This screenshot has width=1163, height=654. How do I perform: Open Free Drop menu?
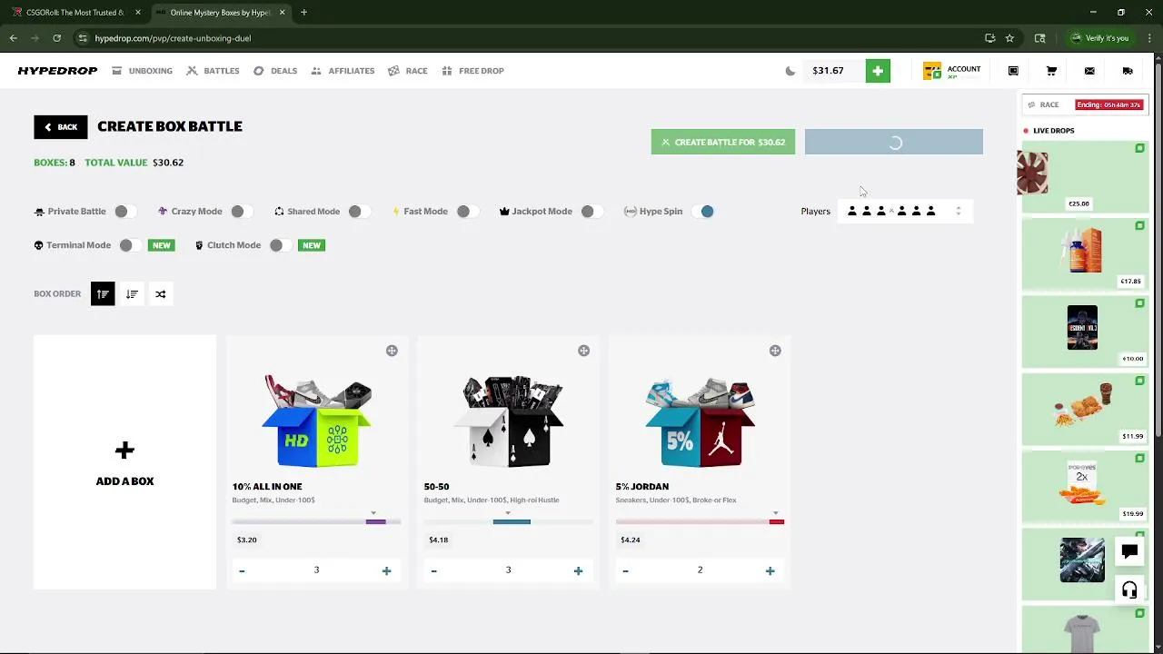point(473,71)
